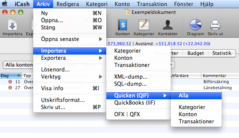The image size is (239, 138).
Task: Select Transaktioner in the Quicken submenu
Action: (196, 121)
